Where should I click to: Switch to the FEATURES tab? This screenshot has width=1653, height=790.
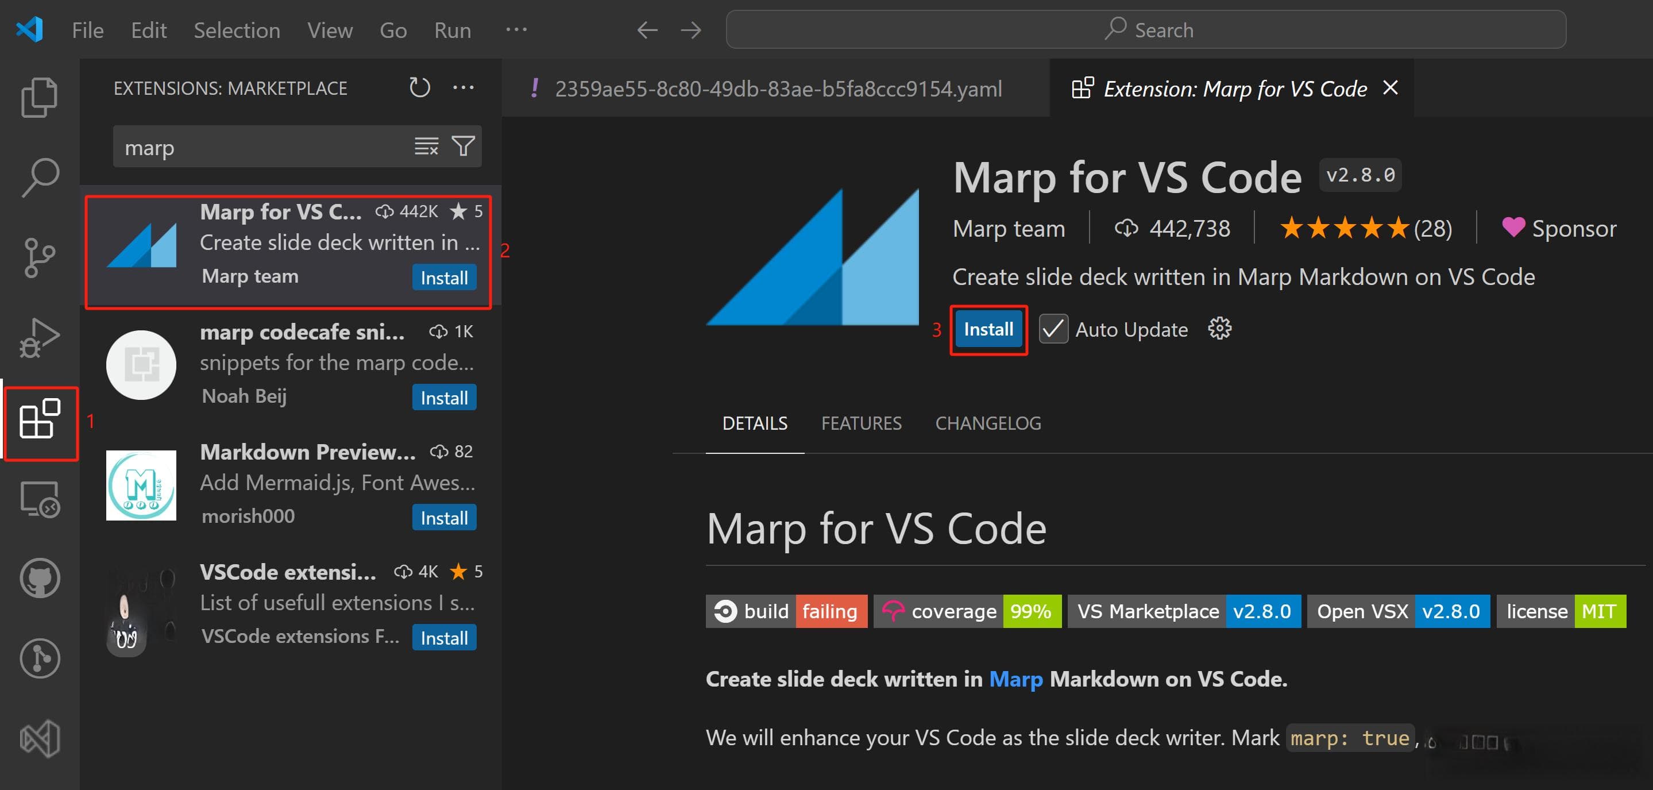[861, 423]
